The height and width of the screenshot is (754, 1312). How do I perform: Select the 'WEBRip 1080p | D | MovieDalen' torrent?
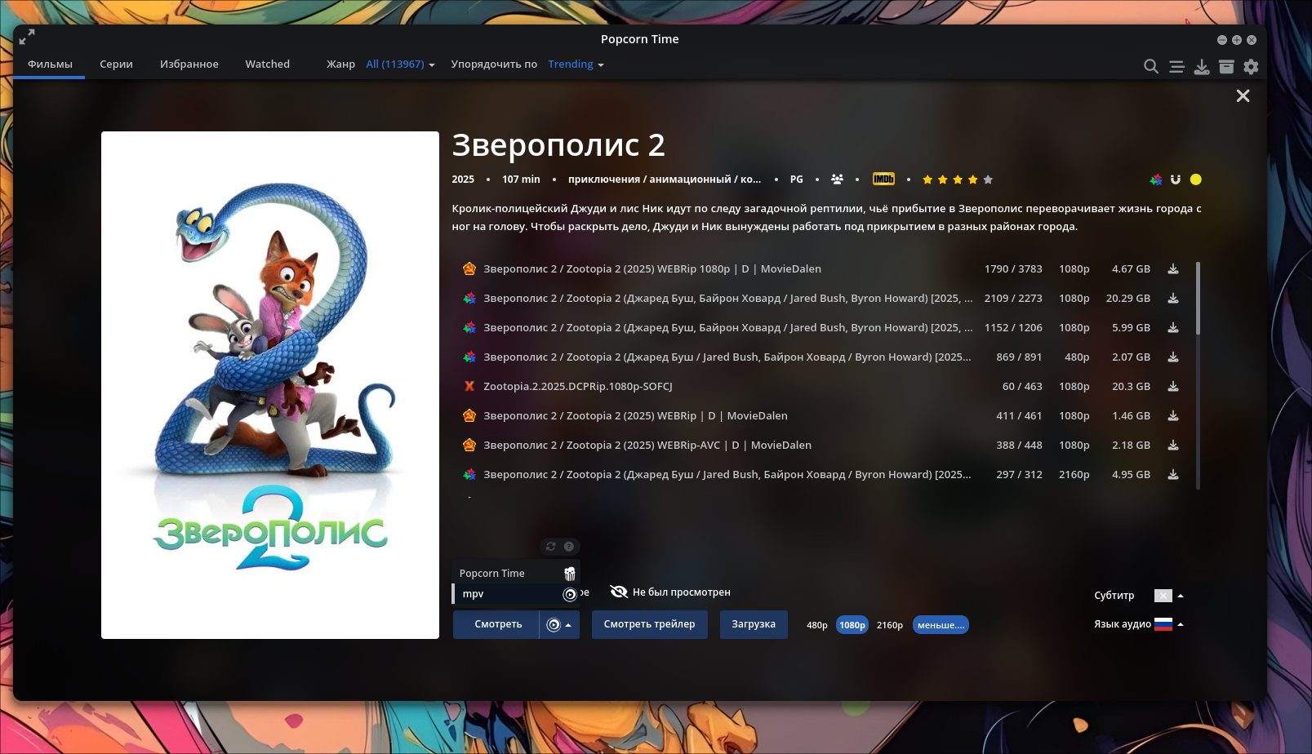point(823,269)
